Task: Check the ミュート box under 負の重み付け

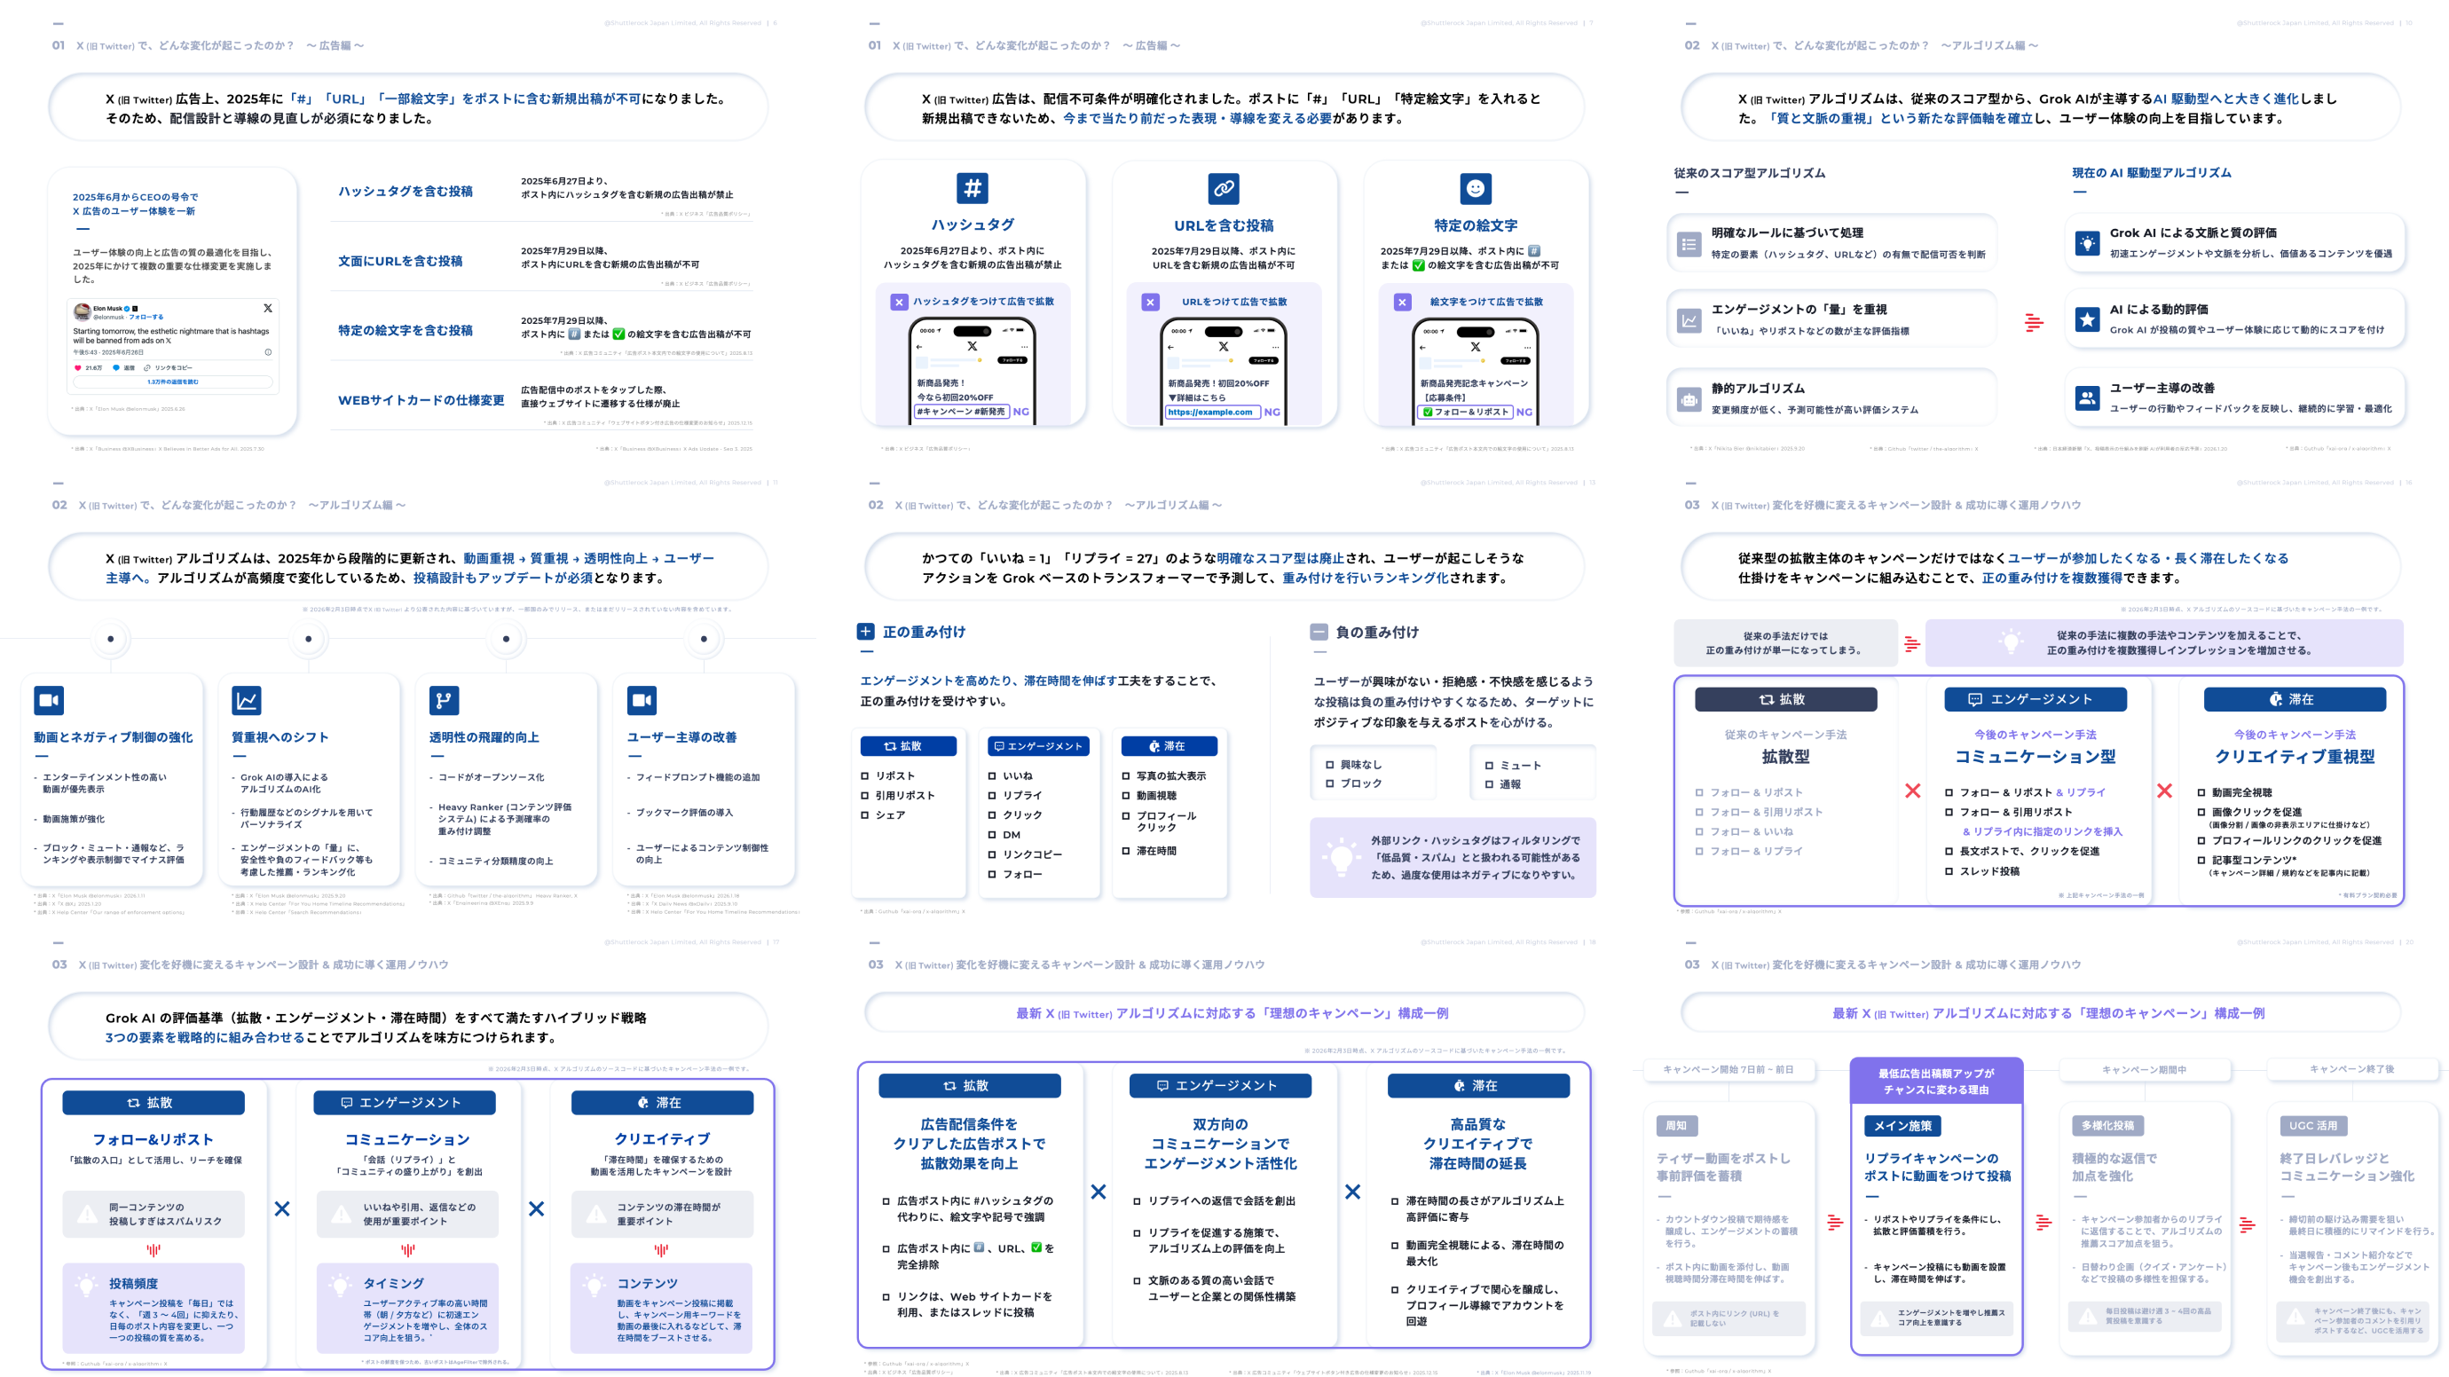Action: click(x=1490, y=765)
